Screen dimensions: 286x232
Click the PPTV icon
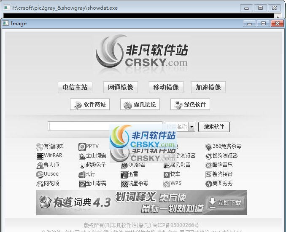(82, 147)
